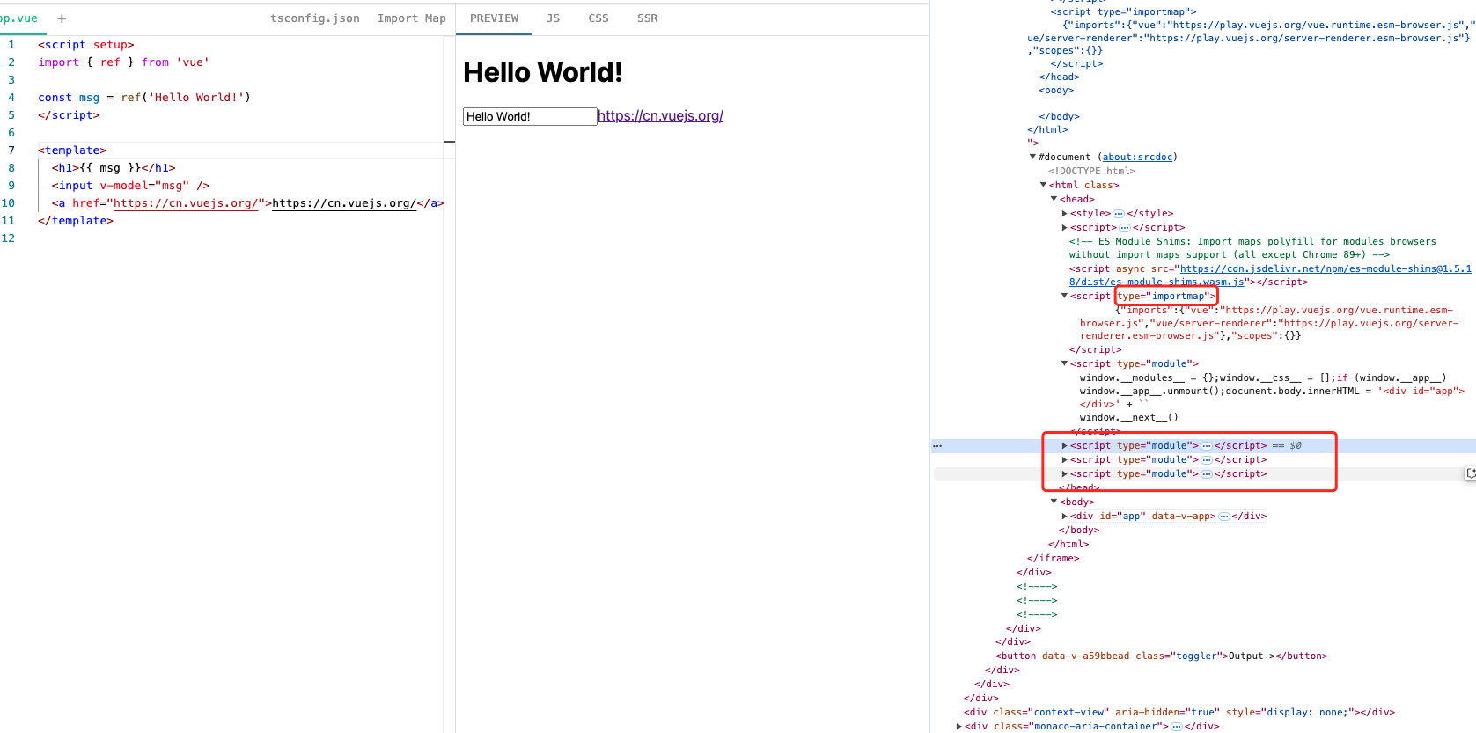The image size is (1476, 733).
Task: Click the importmap JSON text under #document
Action: (1269, 323)
